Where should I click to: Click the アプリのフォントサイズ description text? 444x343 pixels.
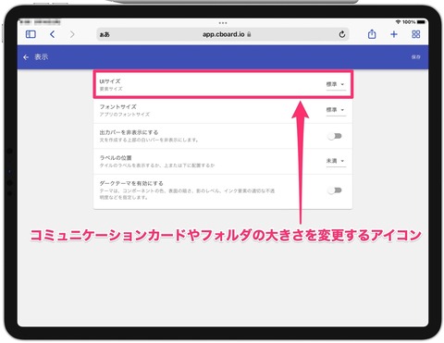pos(125,115)
